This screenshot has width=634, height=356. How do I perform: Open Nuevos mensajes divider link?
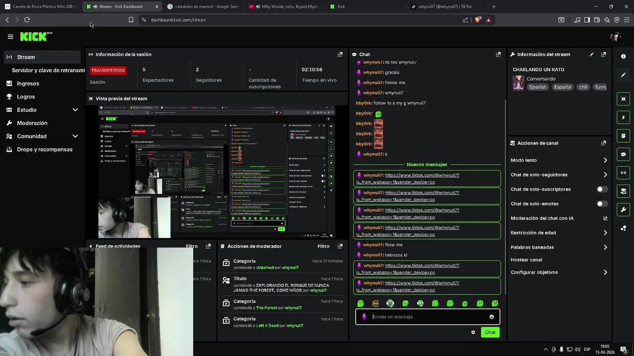pos(427,165)
